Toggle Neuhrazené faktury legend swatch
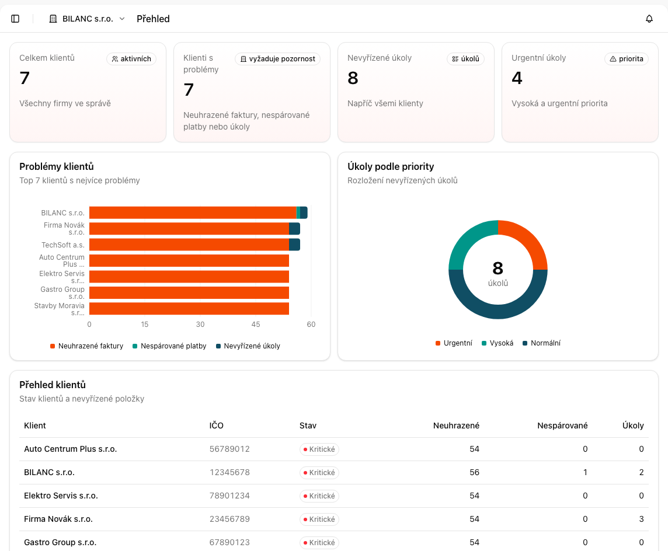Viewport: 668px width, 551px height. [53, 346]
